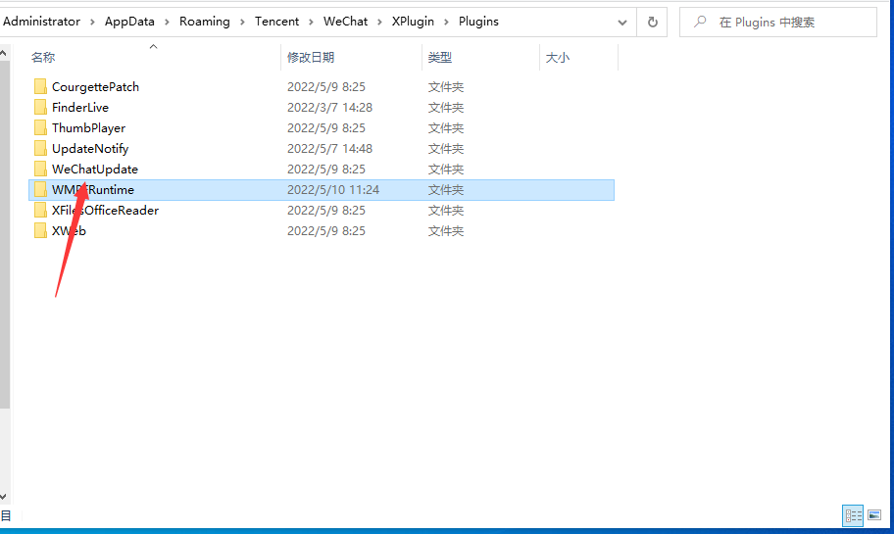Click the navigation pane scroll down arrow
The height and width of the screenshot is (534, 894).
click(x=3, y=497)
